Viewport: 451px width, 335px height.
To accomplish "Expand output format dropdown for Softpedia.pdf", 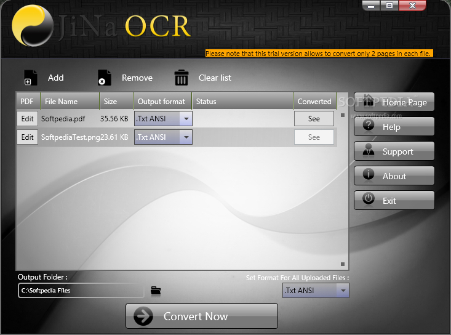I will point(186,119).
